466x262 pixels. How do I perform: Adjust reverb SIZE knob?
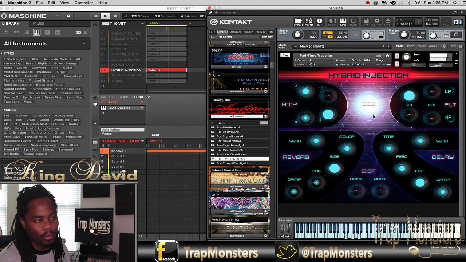334,168
